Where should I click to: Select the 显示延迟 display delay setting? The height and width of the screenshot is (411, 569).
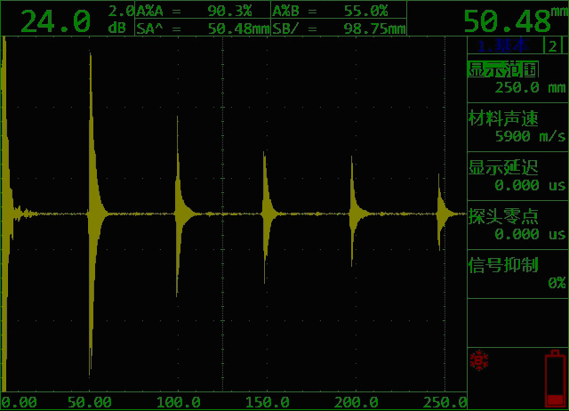[503, 167]
